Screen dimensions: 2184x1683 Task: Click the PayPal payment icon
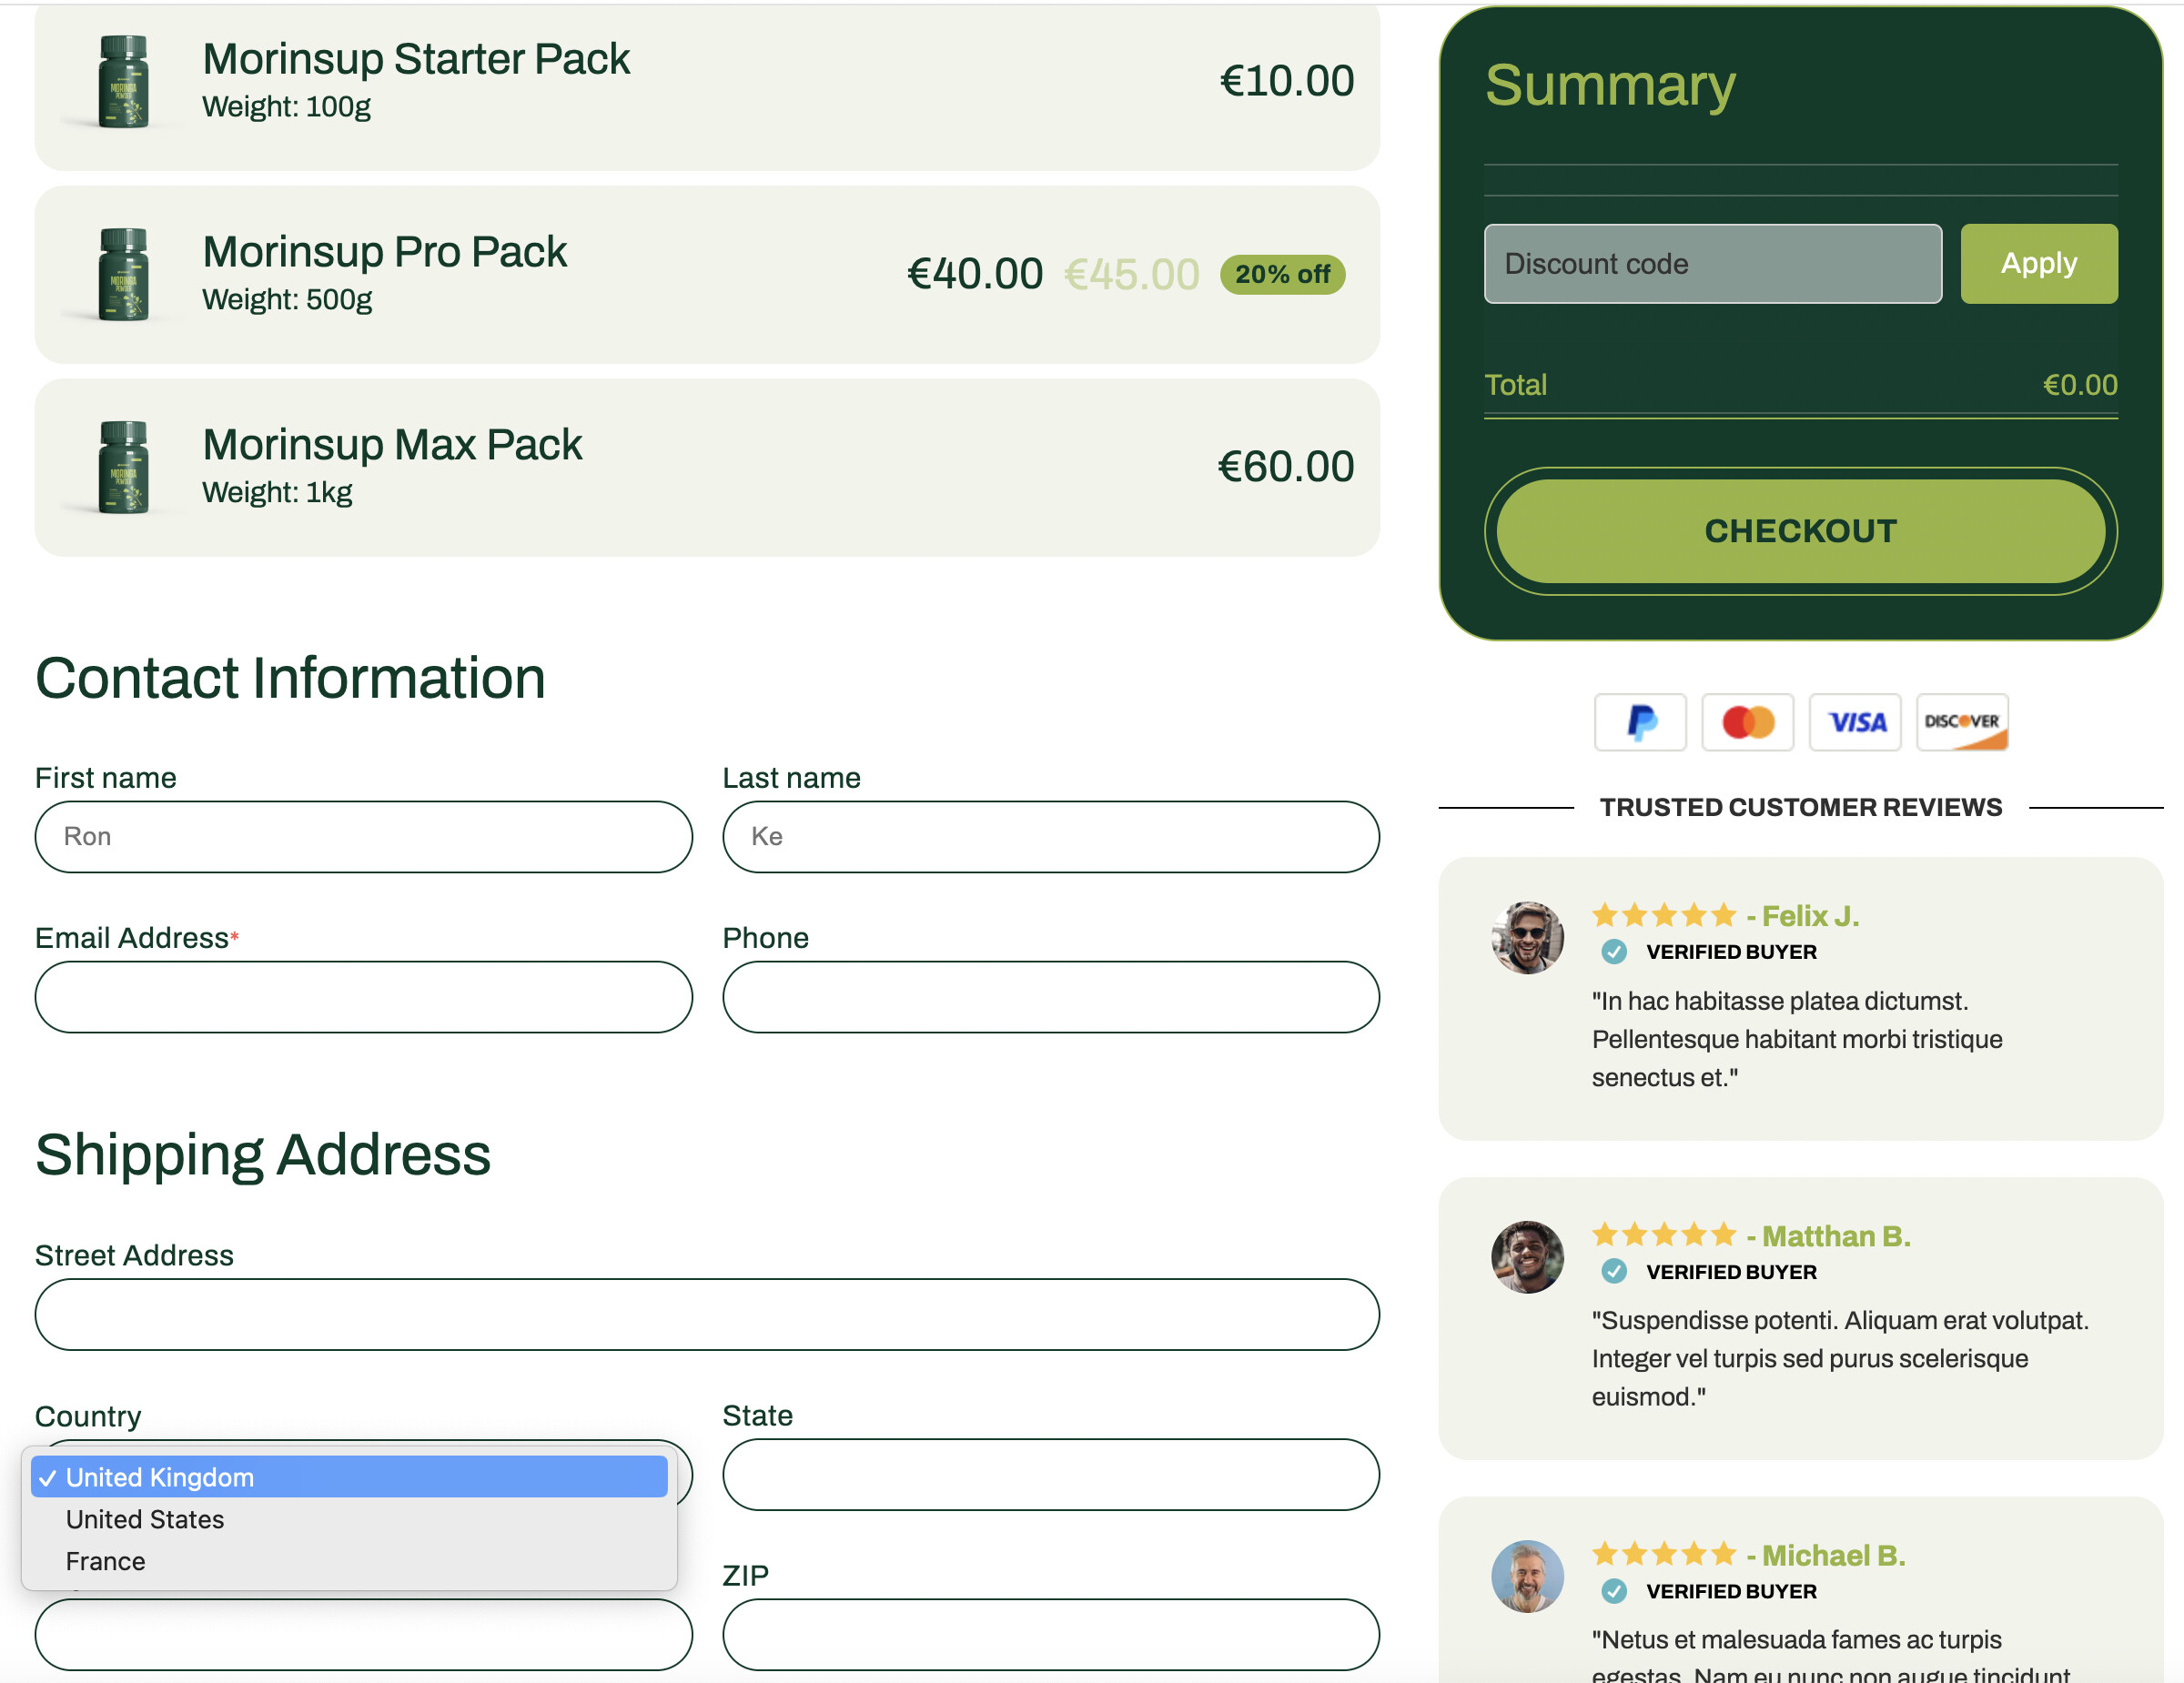tap(1640, 721)
